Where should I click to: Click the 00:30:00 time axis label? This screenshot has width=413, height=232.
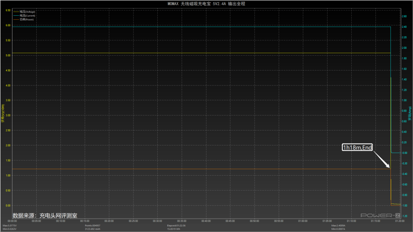[x=158, y=221]
